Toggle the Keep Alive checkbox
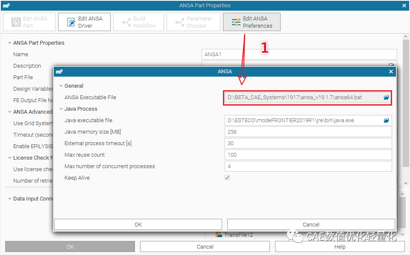Screen dimensions: 410x255 [227, 178]
